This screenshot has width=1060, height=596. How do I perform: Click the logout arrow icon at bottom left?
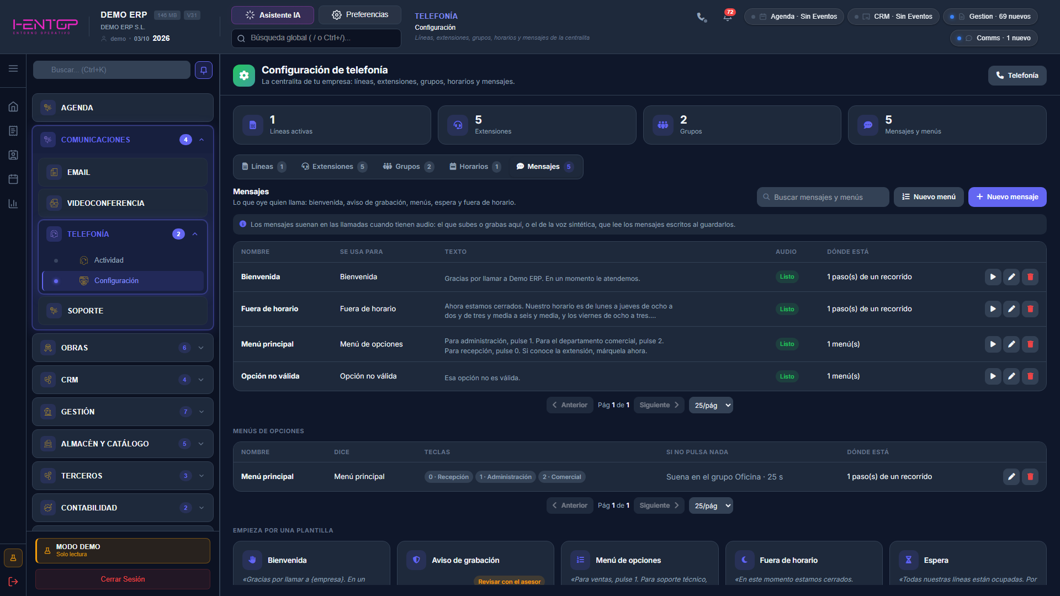[x=13, y=582]
